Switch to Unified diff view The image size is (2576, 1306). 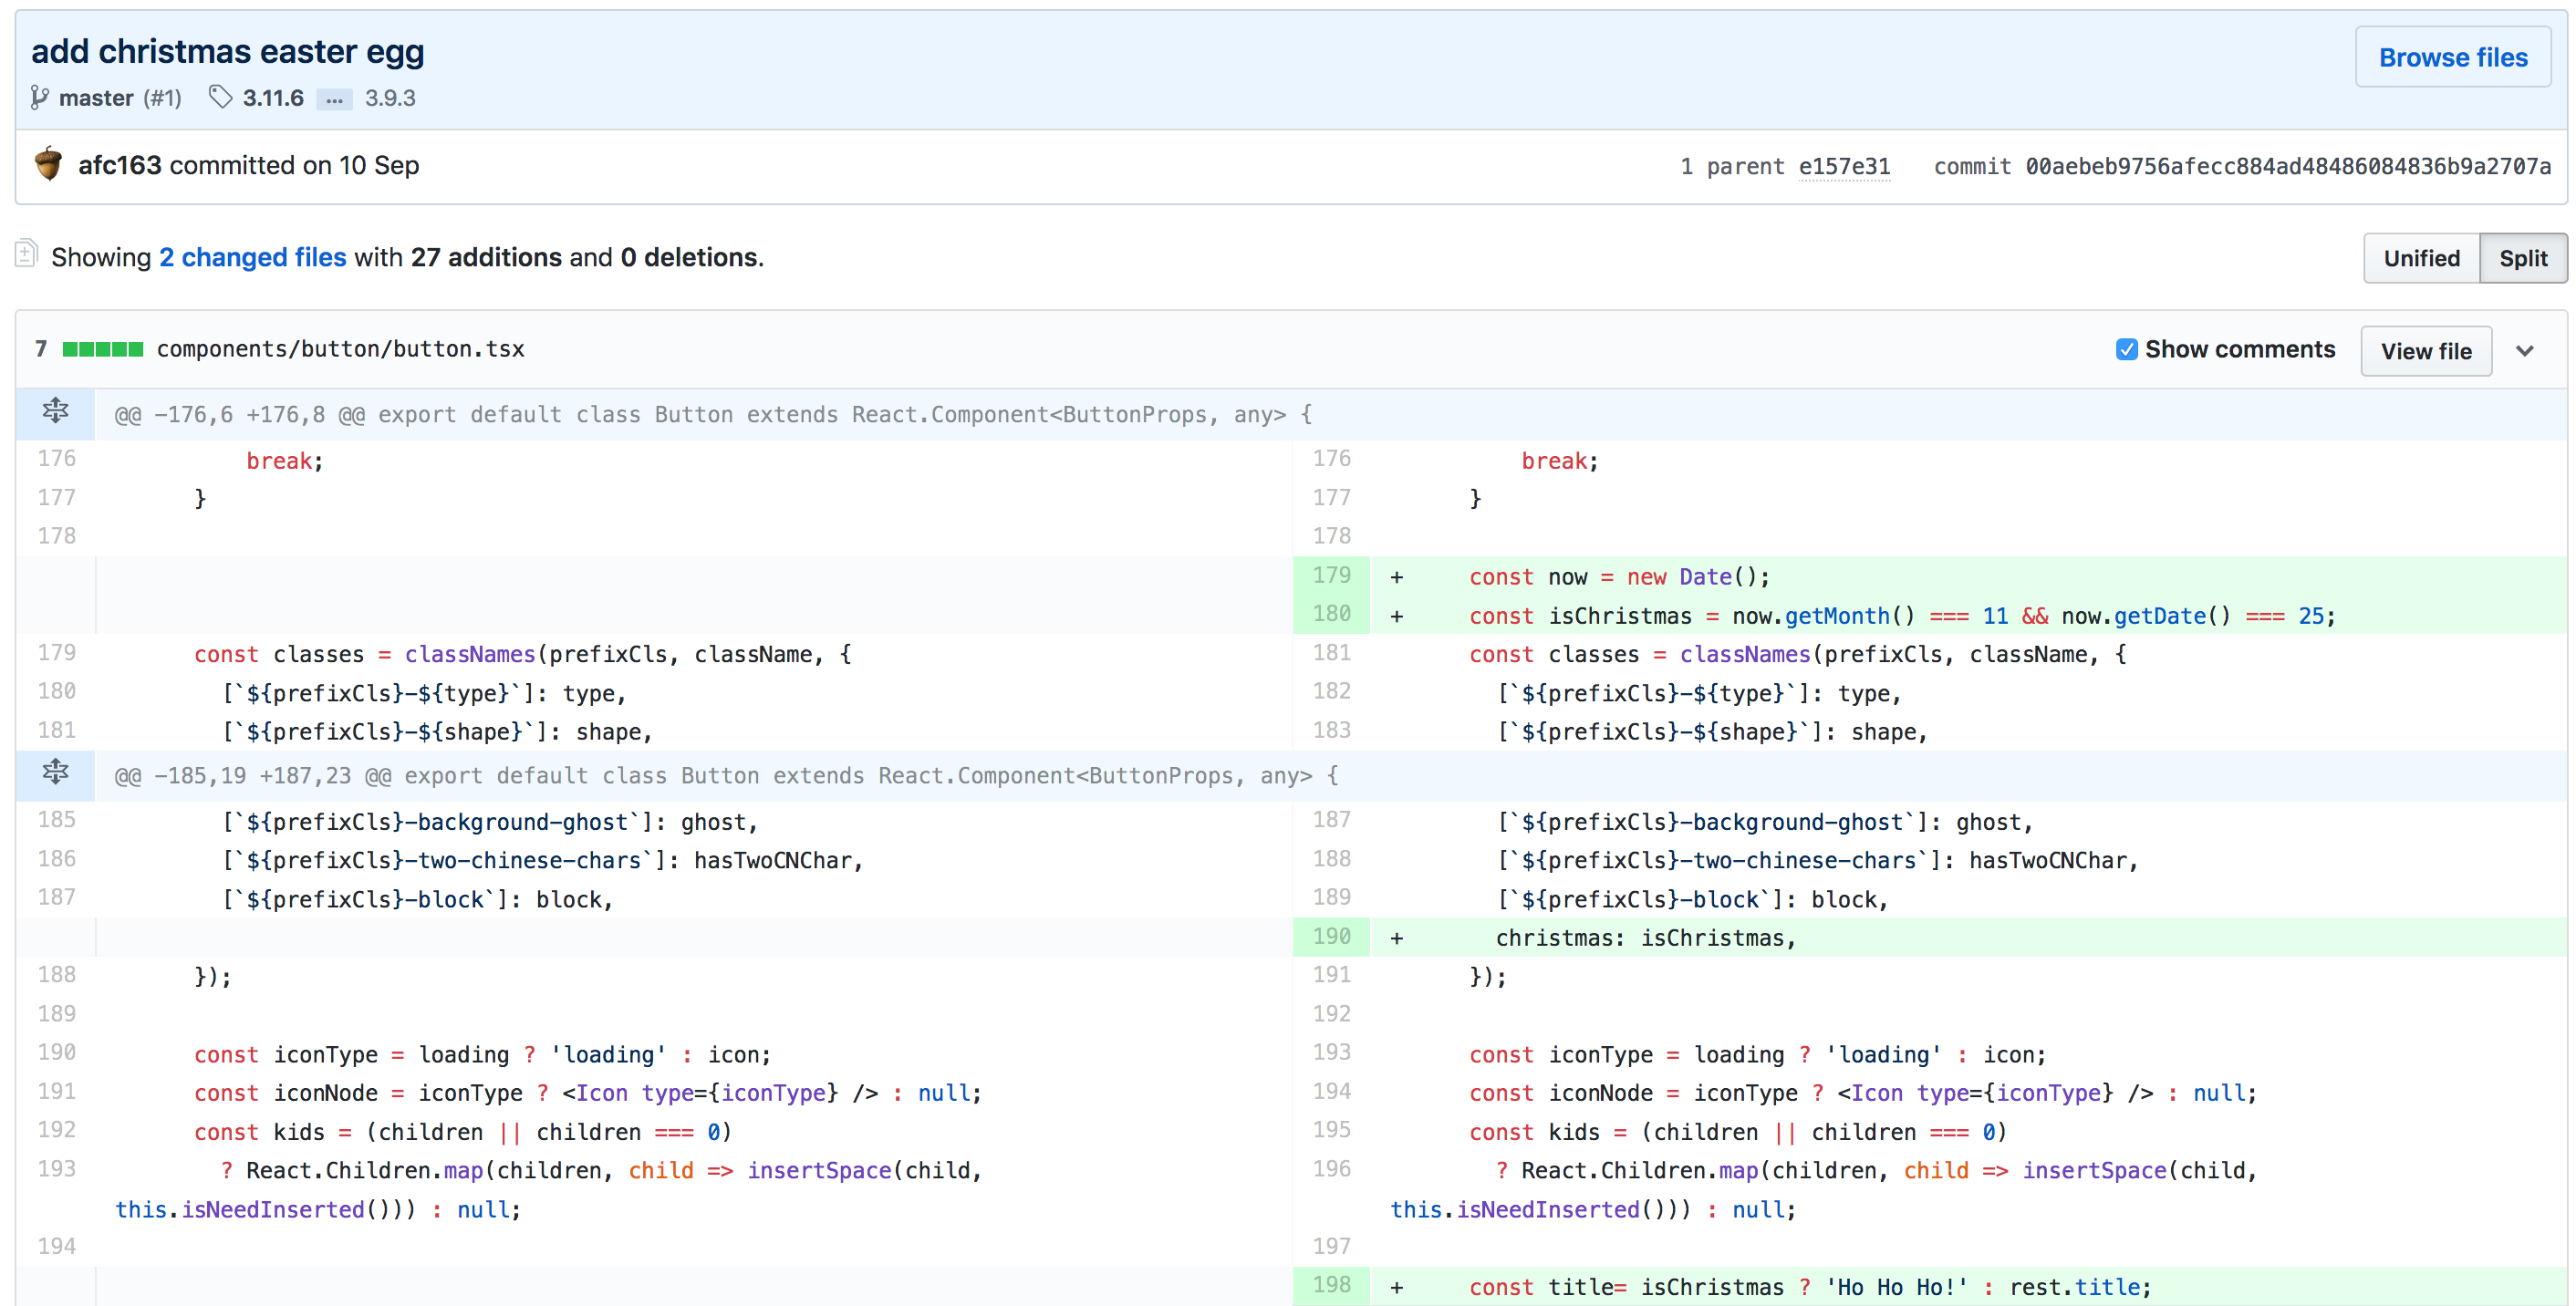pos(2421,258)
